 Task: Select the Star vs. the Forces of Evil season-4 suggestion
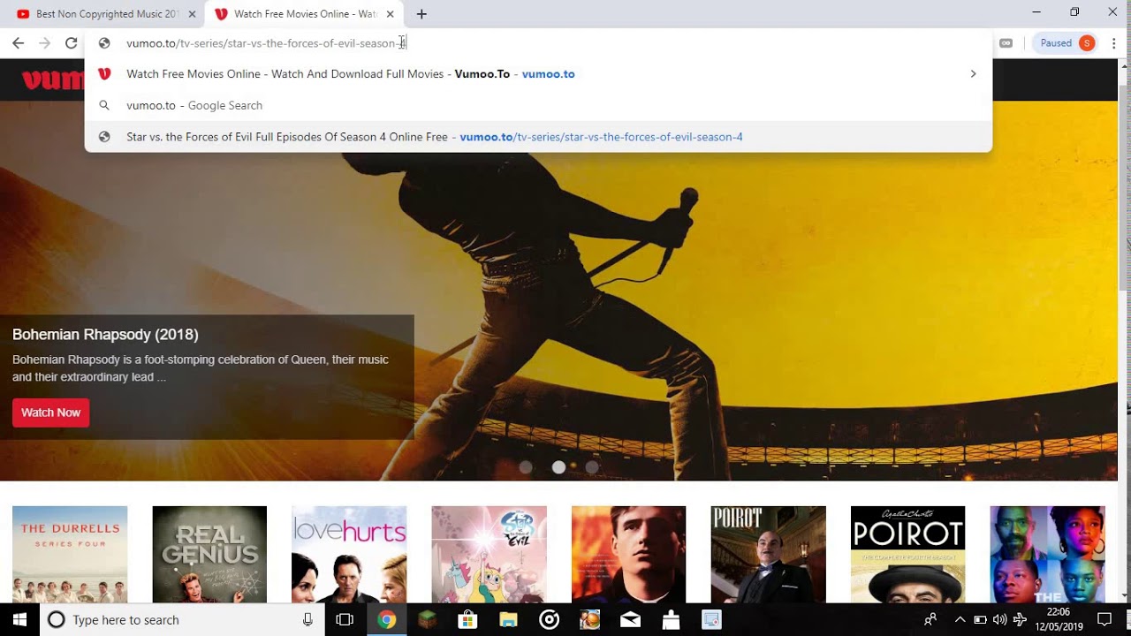tap(538, 137)
